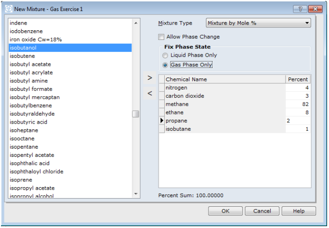The width and height of the screenshot is (329, 228).
Task: Enable the Allow Phase Change checkbox
Action: click(x=161, y=37)
